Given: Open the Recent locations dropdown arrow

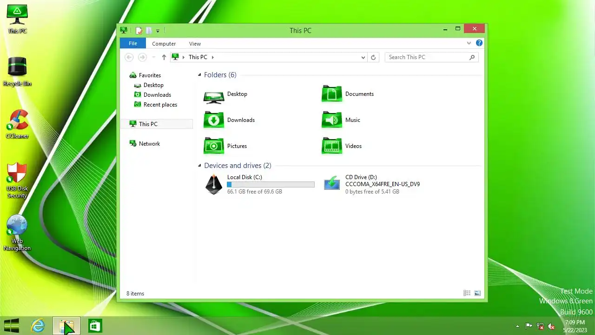Looking at the screenshot, I should (x=154, y=57).
